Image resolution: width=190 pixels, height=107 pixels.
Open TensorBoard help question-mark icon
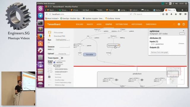pyautogui.click(x=184, y=24)
